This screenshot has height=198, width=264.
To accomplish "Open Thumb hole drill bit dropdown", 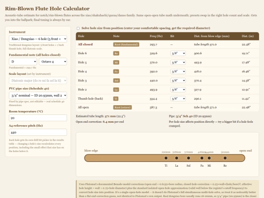I will click(178, 99).
